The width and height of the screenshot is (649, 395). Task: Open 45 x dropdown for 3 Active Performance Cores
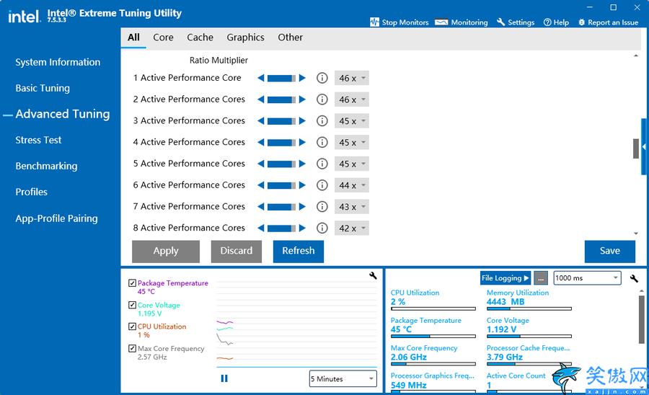(x=351, y=121)
